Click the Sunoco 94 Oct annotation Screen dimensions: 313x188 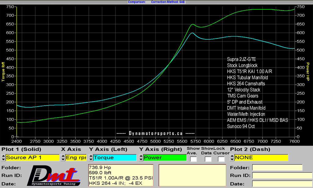(x=241, y=126)
